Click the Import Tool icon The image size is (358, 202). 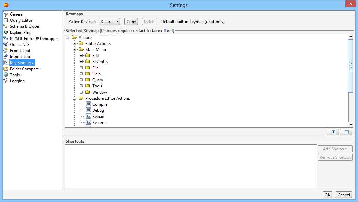6,57
